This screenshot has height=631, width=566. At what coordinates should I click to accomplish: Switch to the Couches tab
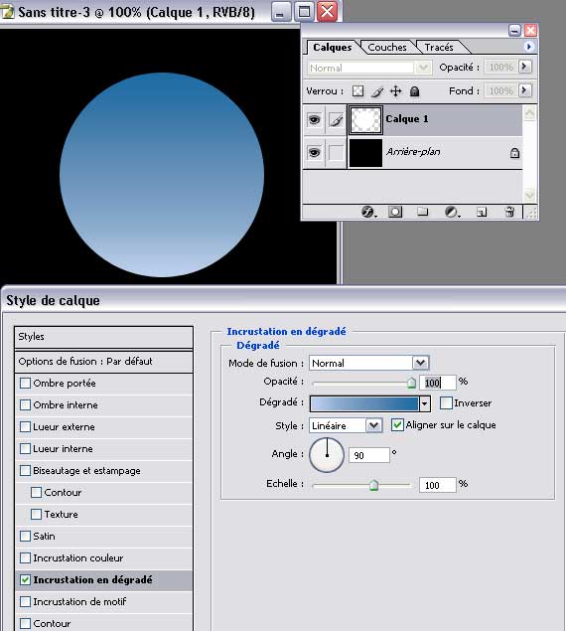[387, 47]
